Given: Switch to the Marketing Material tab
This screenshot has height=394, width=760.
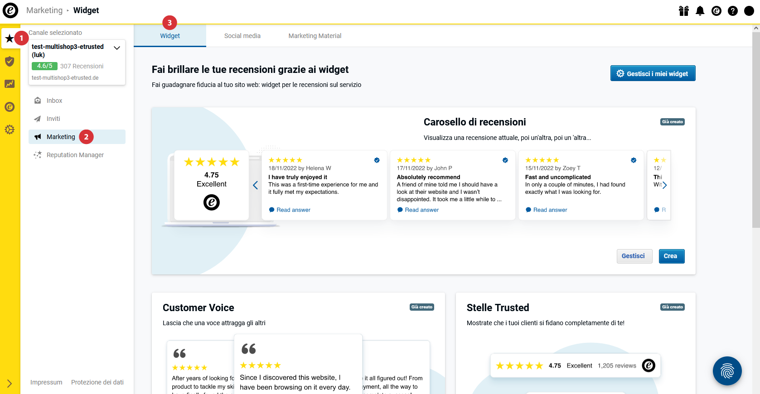Looking at the screenshot, I should pos(315,36).
